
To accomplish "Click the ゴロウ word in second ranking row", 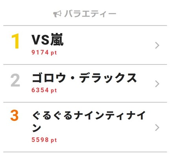I will 49,78.
